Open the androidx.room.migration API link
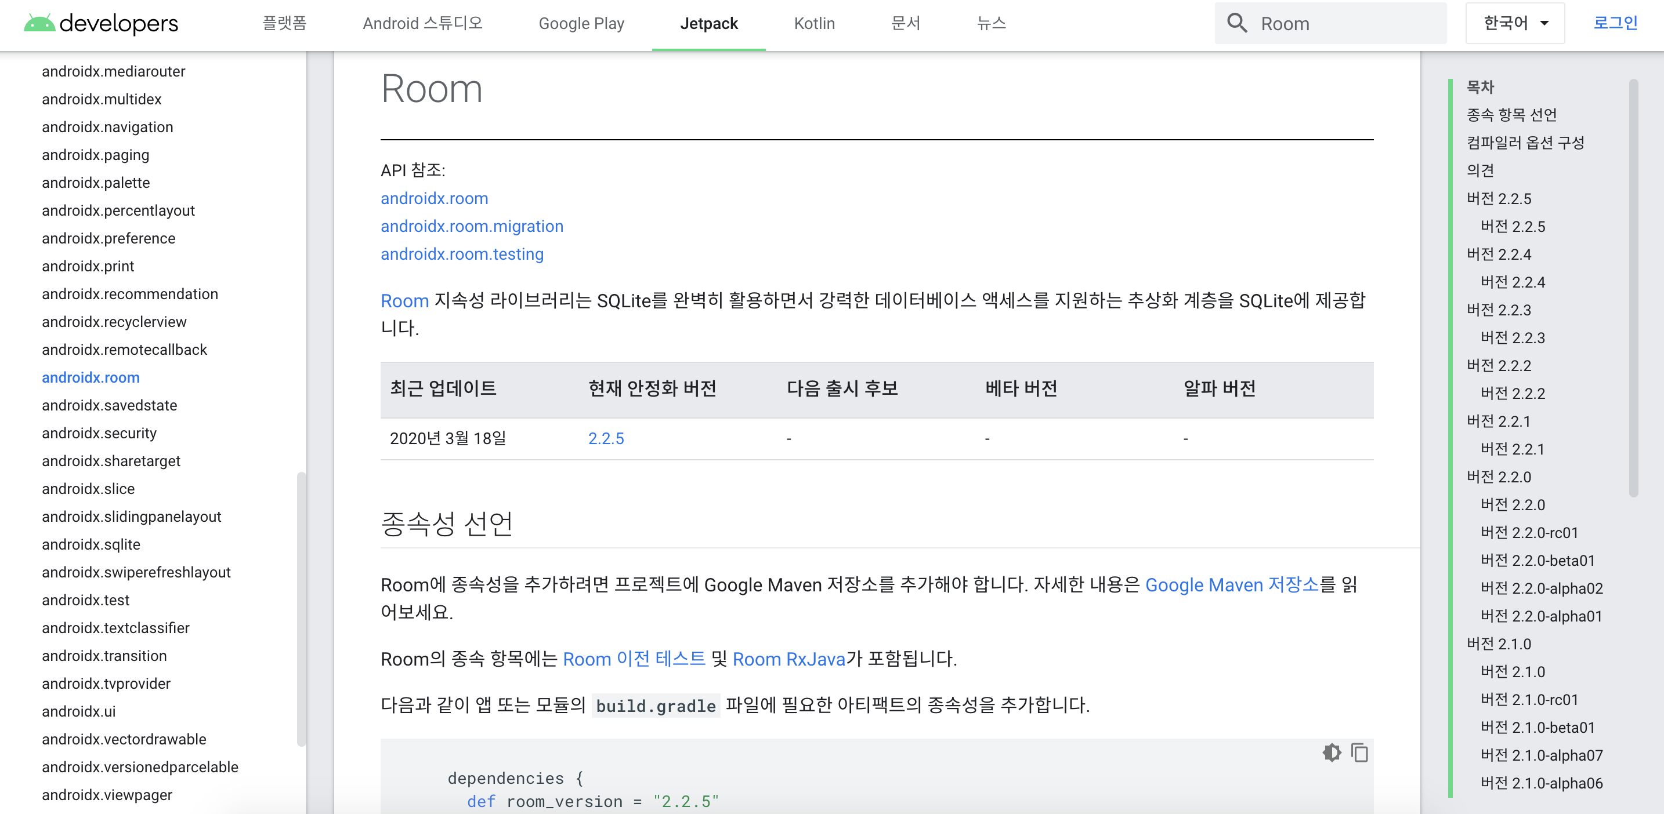 pyautogui.click(x=472, y=226)
